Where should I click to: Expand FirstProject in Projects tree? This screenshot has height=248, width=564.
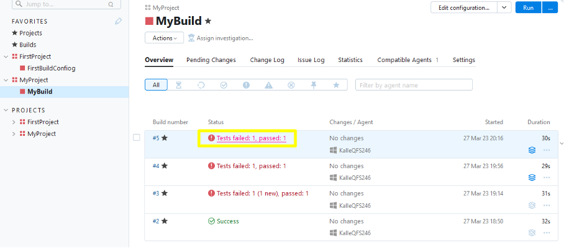click(14, 122)
